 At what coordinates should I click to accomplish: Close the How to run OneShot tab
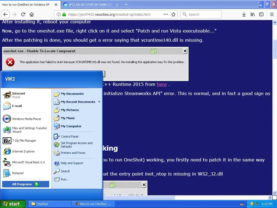(56, 5)
